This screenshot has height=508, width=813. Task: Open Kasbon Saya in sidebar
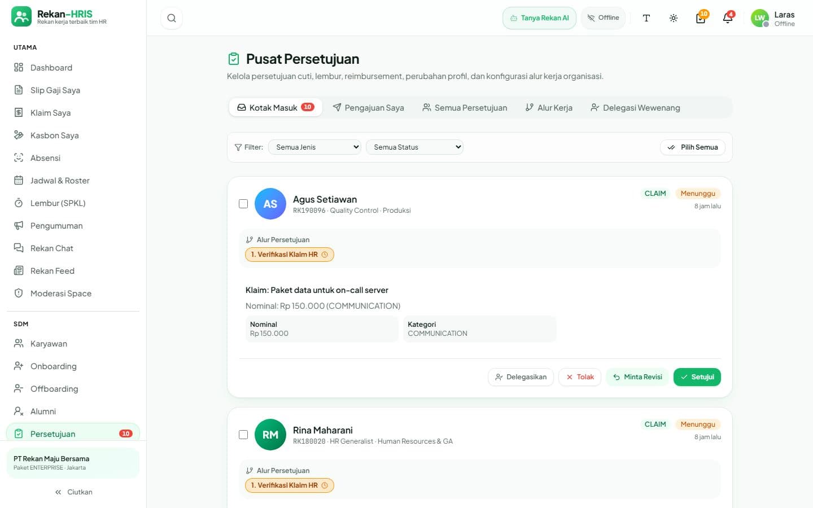tap(73, 135)
